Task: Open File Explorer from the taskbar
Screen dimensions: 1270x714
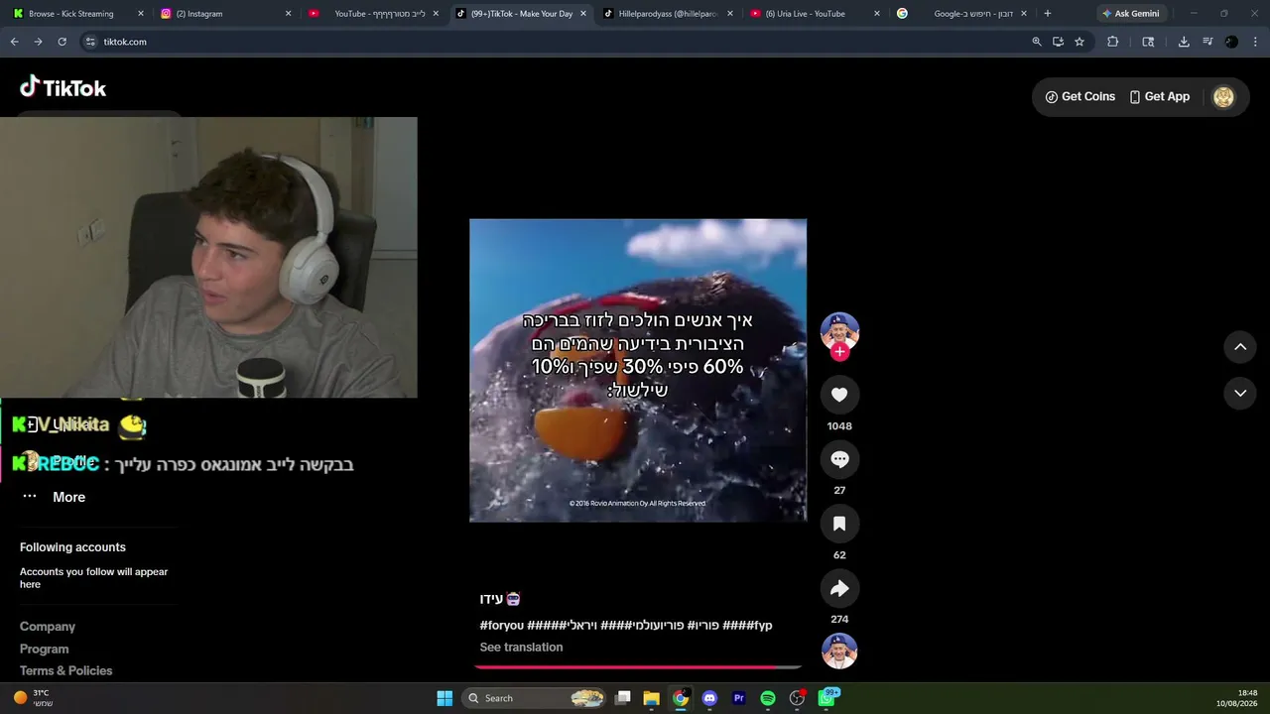Action: pyautogui.click(x=651, y=698)
